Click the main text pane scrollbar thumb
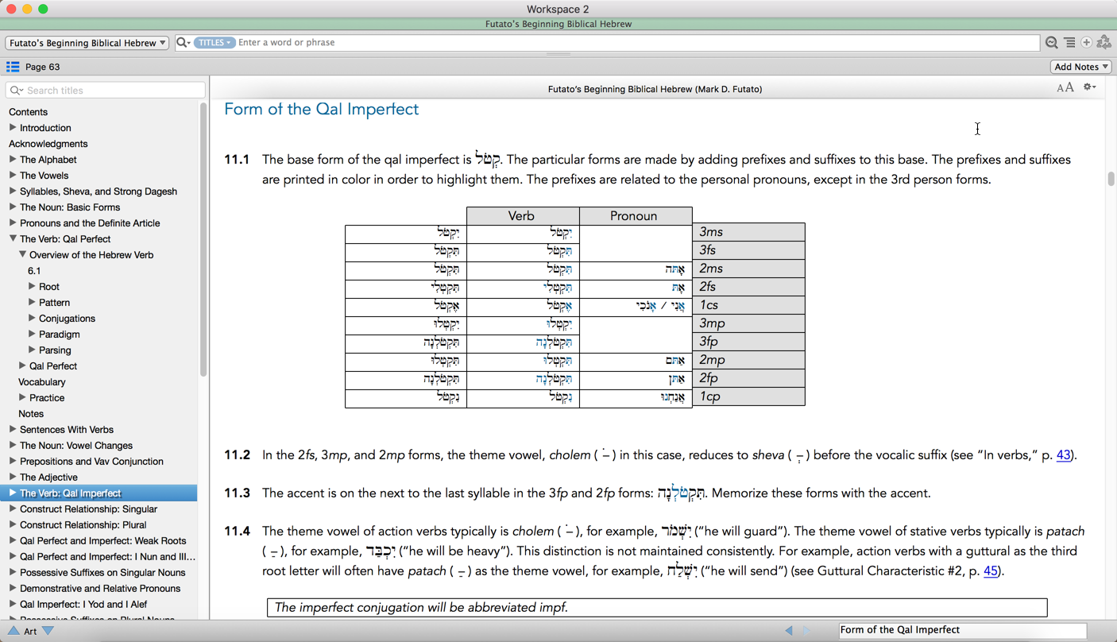 1111,179
